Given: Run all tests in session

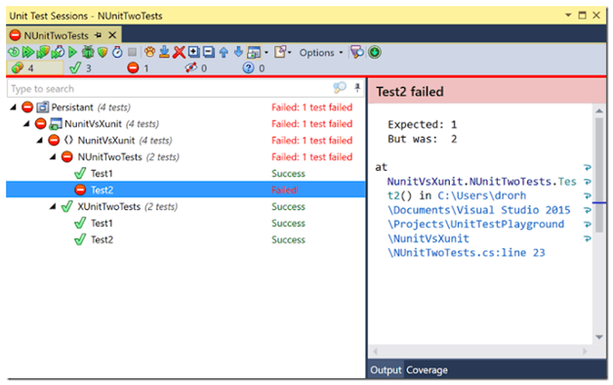Looking at the screenshot, I should point(27,52).
